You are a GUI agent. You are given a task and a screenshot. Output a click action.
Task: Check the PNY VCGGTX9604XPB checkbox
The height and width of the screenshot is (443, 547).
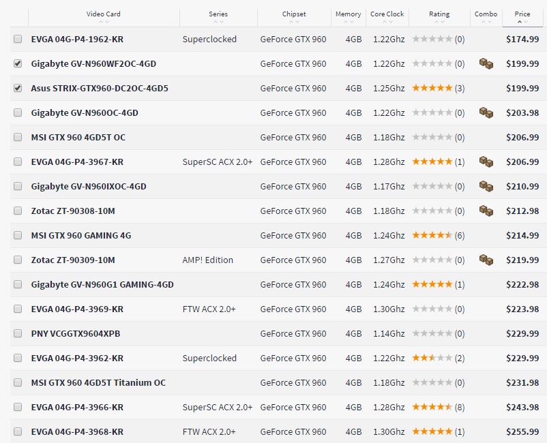[x=18, y=333]
